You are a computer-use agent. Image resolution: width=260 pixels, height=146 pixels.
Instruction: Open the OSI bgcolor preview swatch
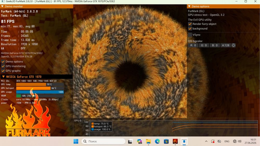pos(233,45)
